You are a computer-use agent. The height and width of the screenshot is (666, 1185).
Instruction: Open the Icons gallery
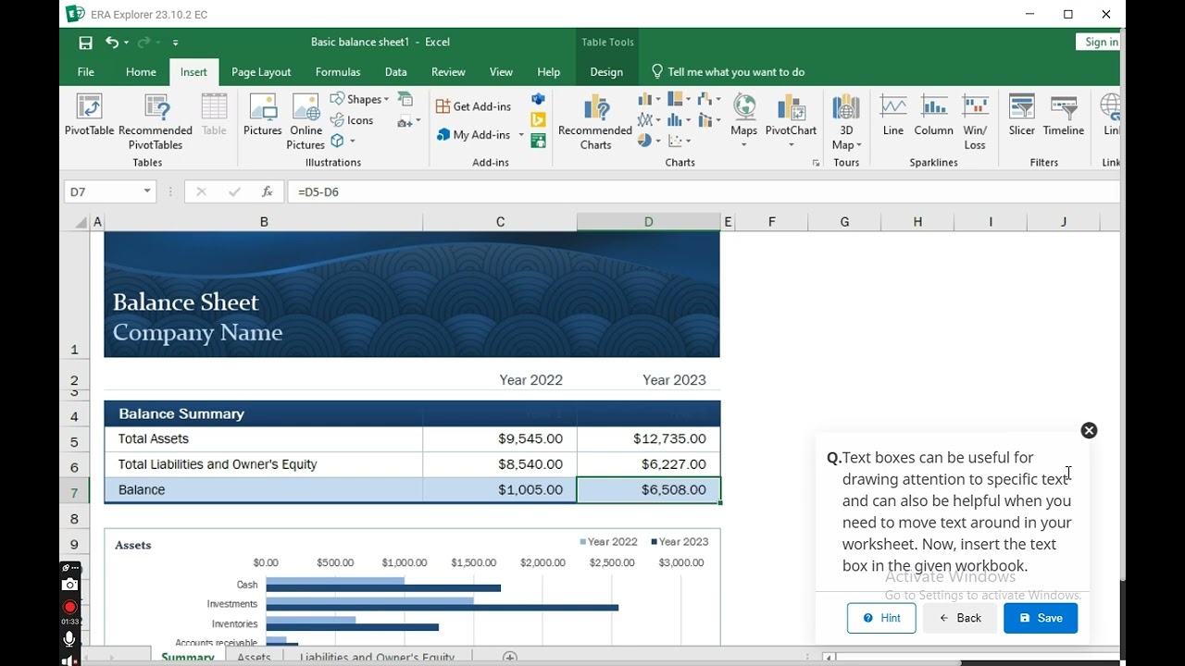pos(352,120)
